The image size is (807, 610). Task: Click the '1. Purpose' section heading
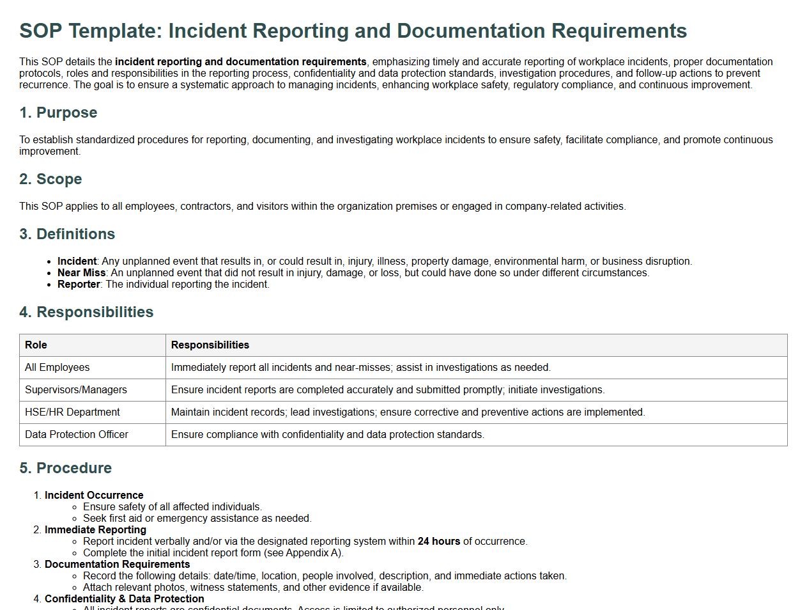58,113
